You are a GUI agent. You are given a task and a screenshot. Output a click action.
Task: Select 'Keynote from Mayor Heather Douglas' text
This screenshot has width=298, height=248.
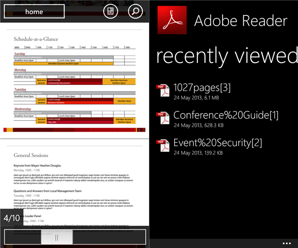click(x=37, y=166)
